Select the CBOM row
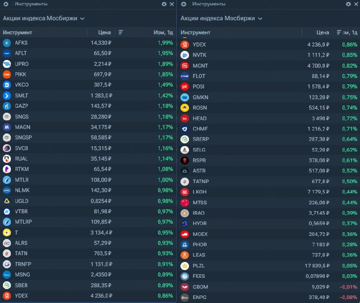The width and height of the screenshot is (360, 303). pyautogui.click(x=269, y=287)
